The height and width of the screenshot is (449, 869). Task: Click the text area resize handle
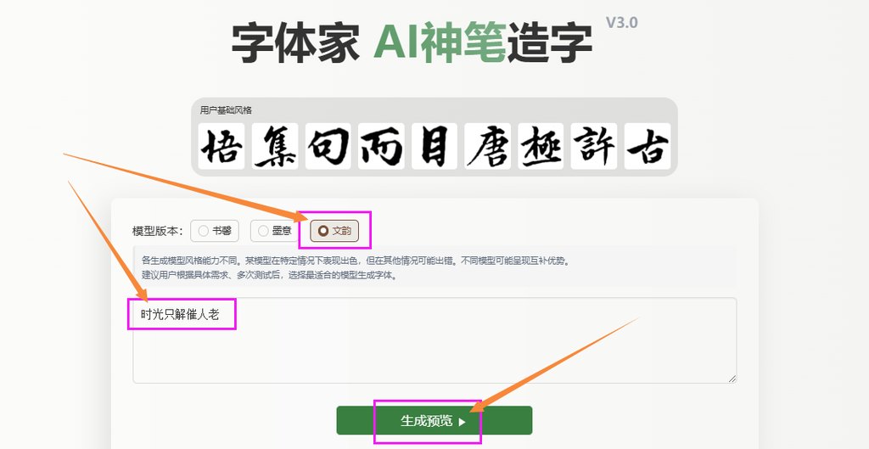732,379
